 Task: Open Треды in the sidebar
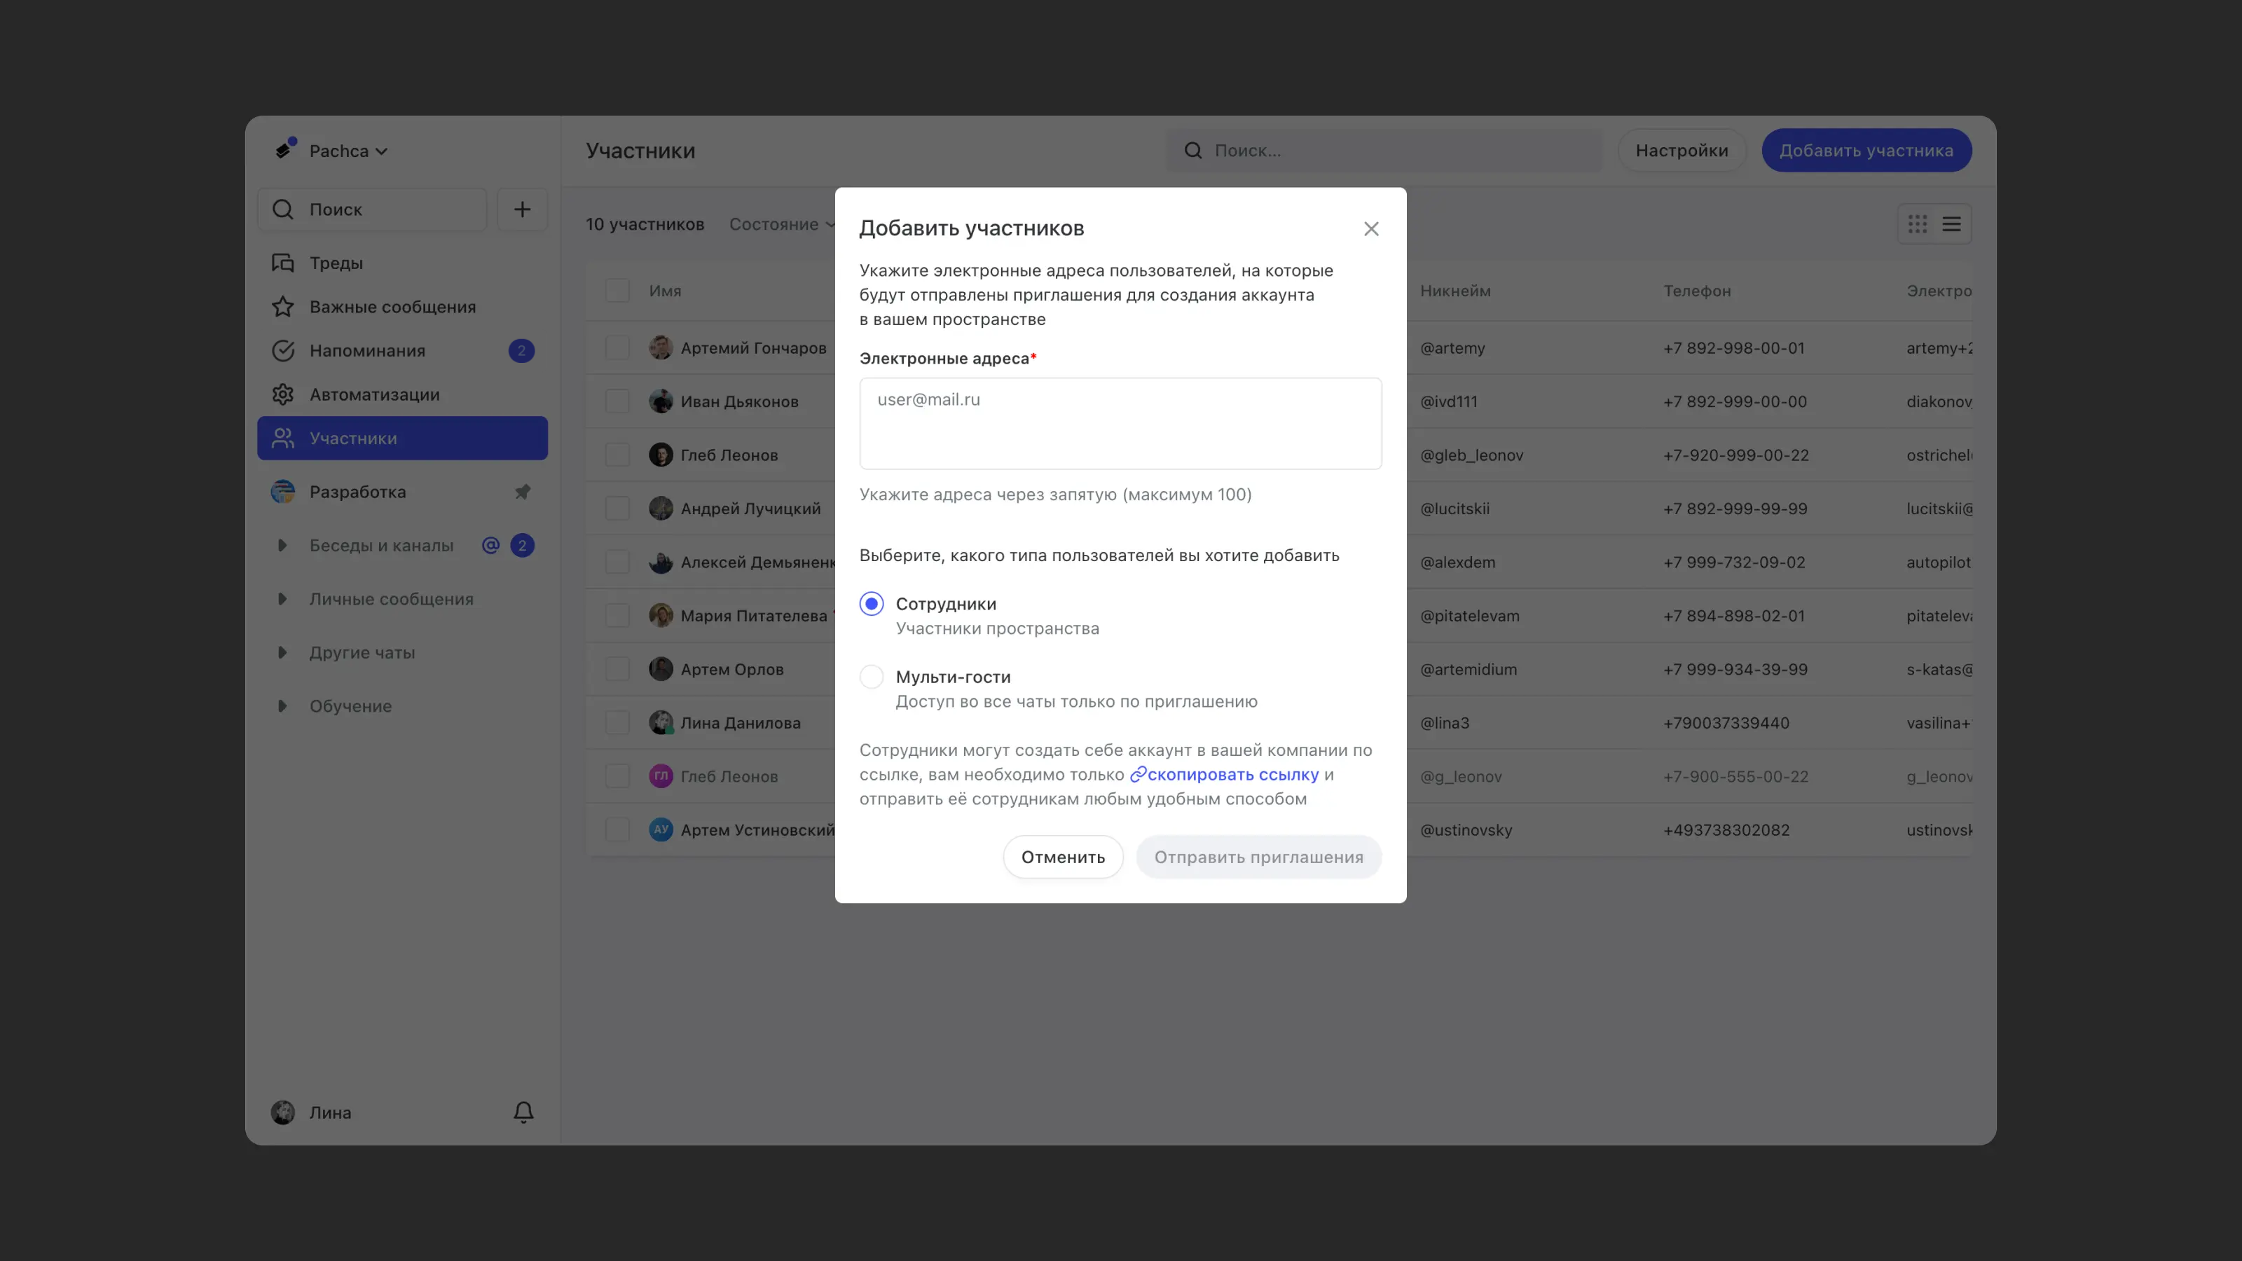coord(336,263)
